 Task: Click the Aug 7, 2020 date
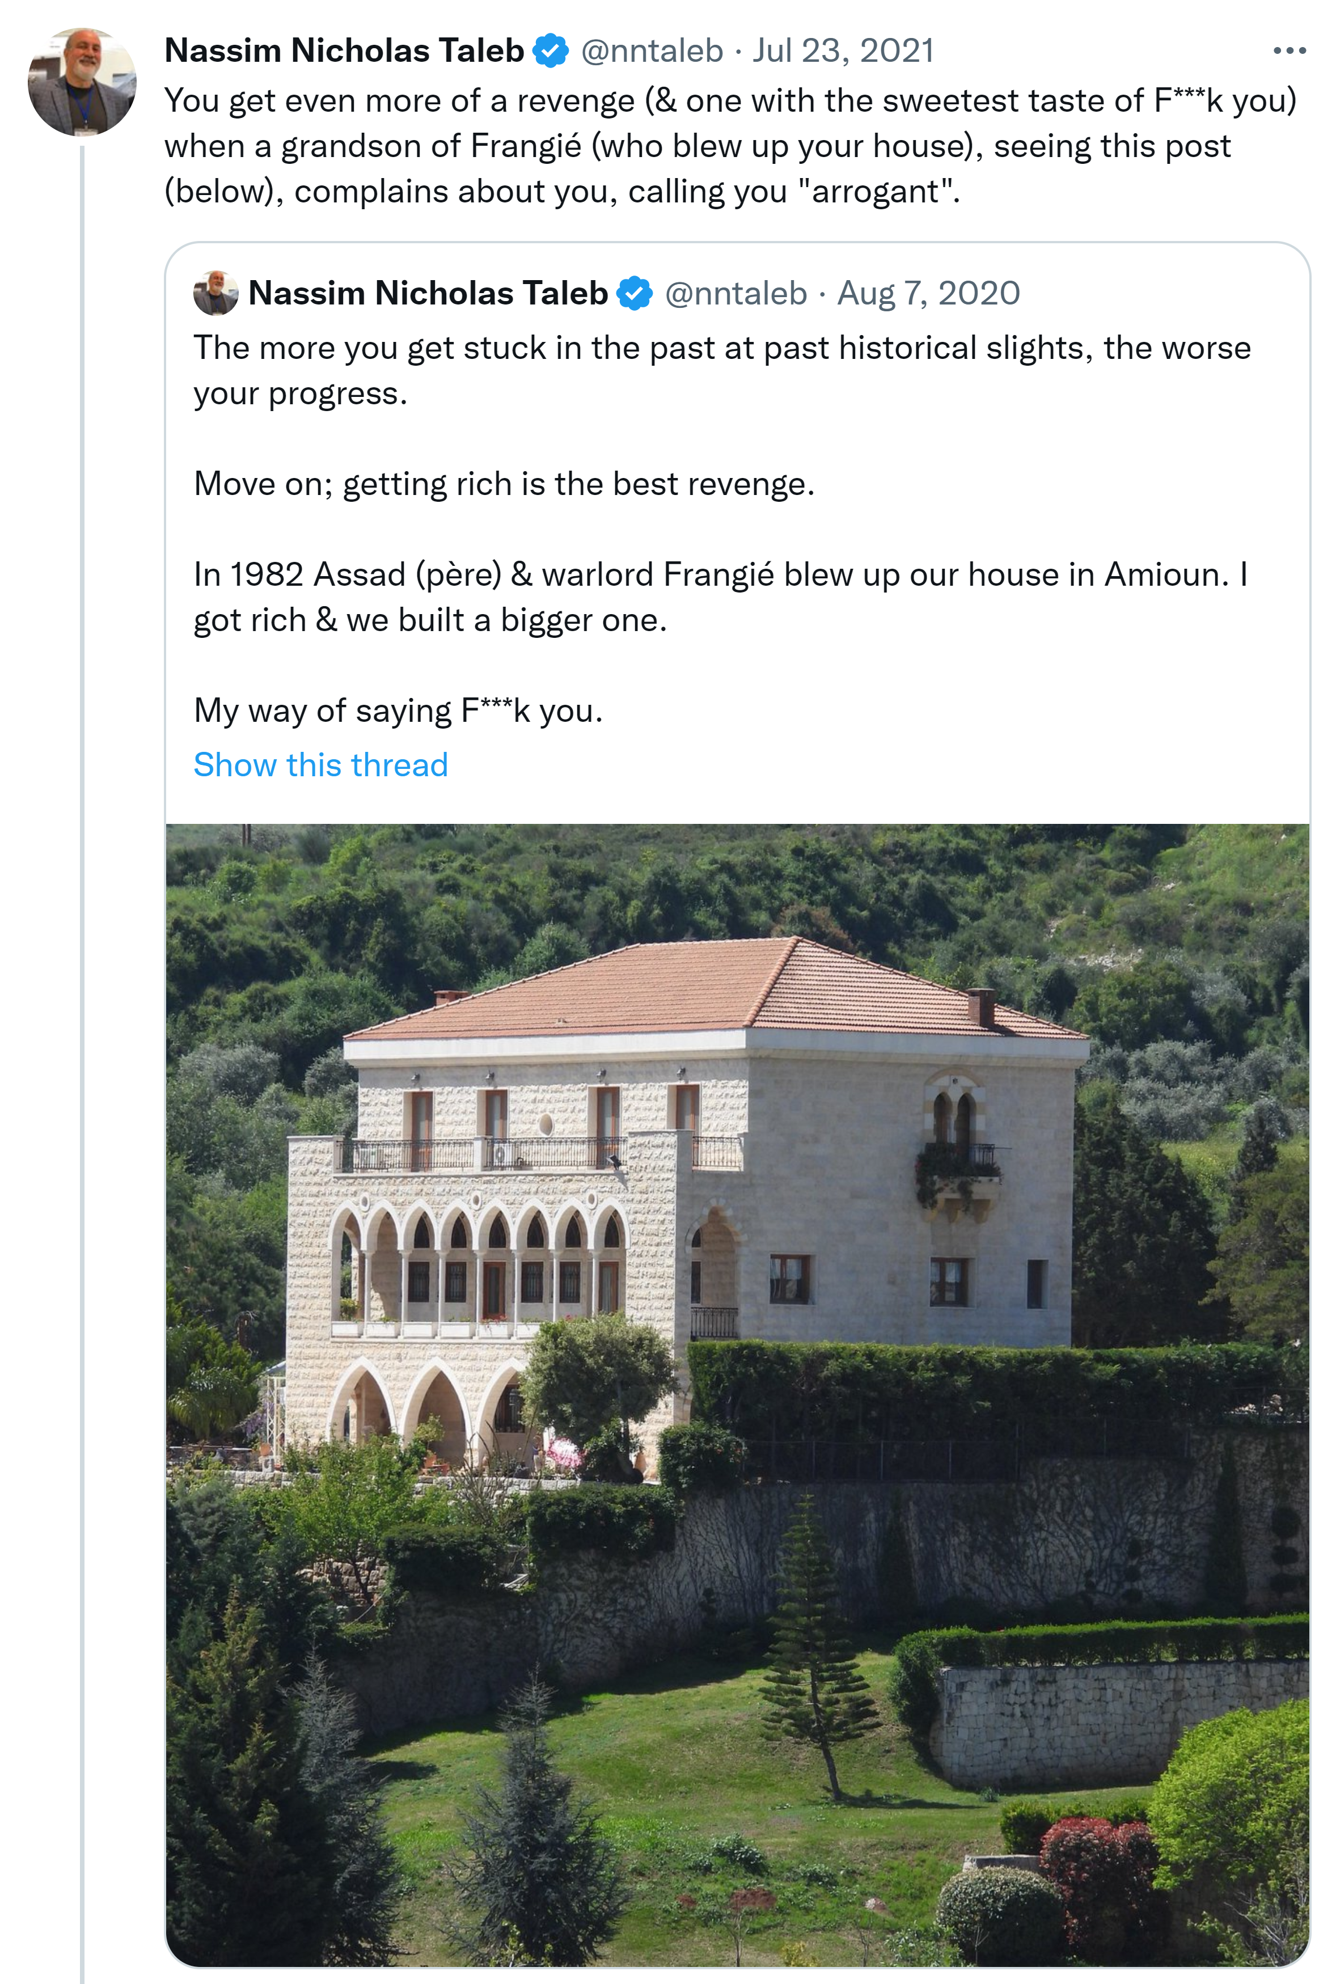[929, 294]
